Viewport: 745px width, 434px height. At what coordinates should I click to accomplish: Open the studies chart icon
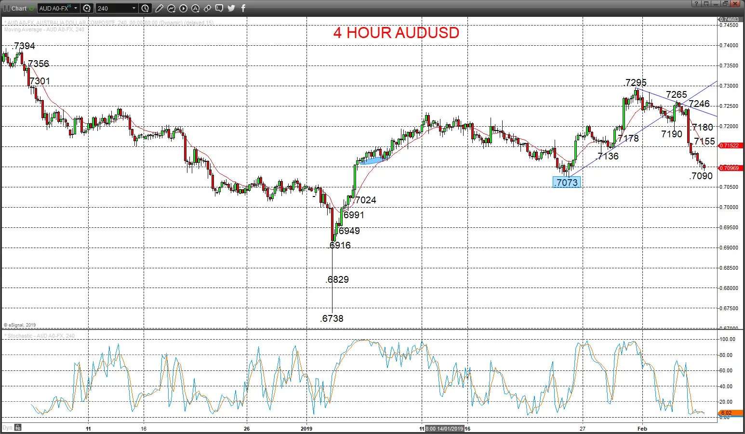pos(172,8)
